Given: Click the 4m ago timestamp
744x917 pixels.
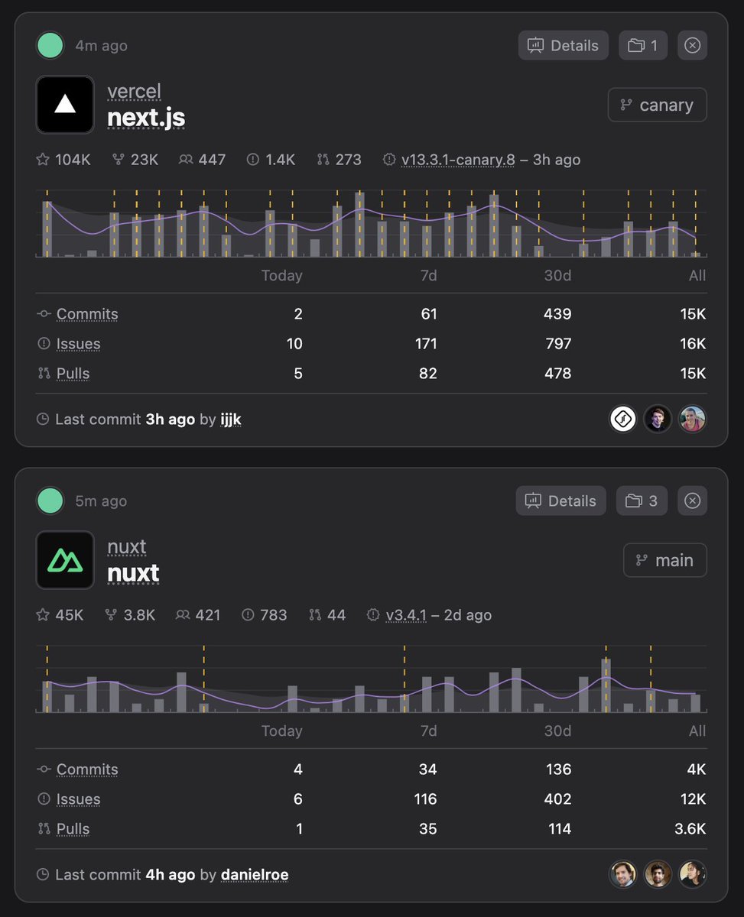Looking at the screenshot, I should pyautogui.click(x=101, y=46).
